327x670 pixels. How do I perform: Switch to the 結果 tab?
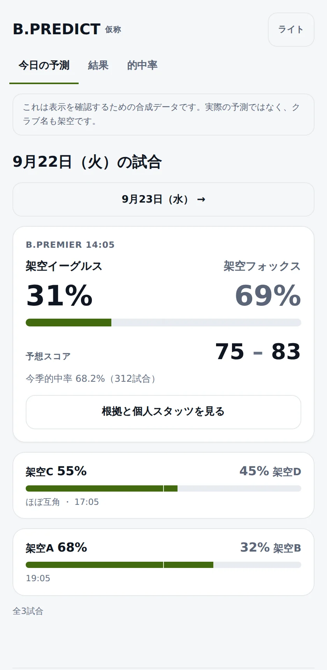tap(98, 65)
